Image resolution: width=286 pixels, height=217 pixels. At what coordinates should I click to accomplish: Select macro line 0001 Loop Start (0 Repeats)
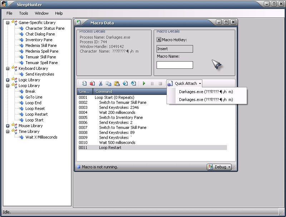click(x=153, y=97)
